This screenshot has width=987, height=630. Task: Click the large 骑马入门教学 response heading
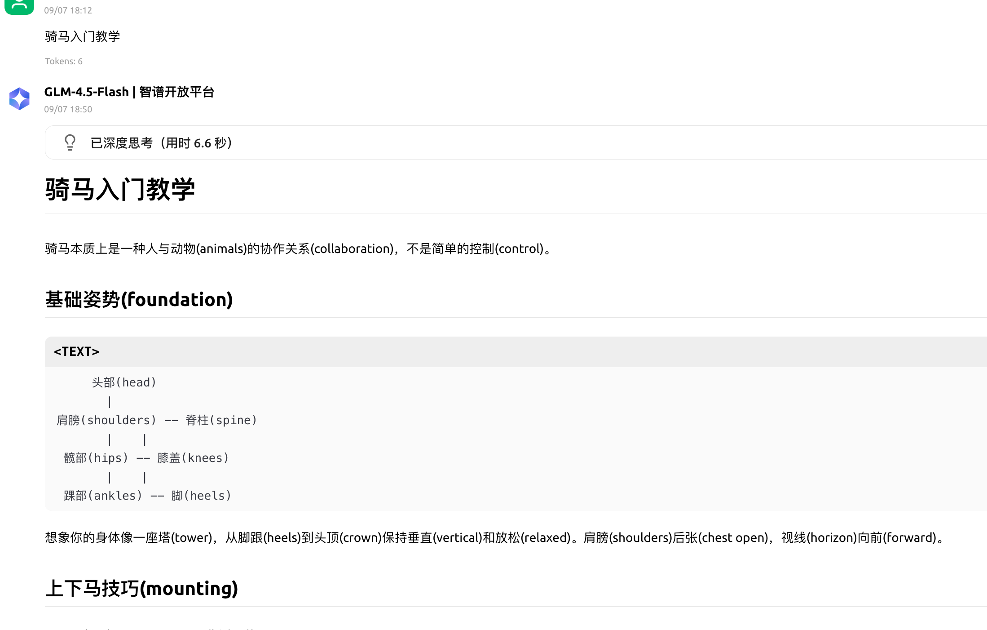(120, 189)
